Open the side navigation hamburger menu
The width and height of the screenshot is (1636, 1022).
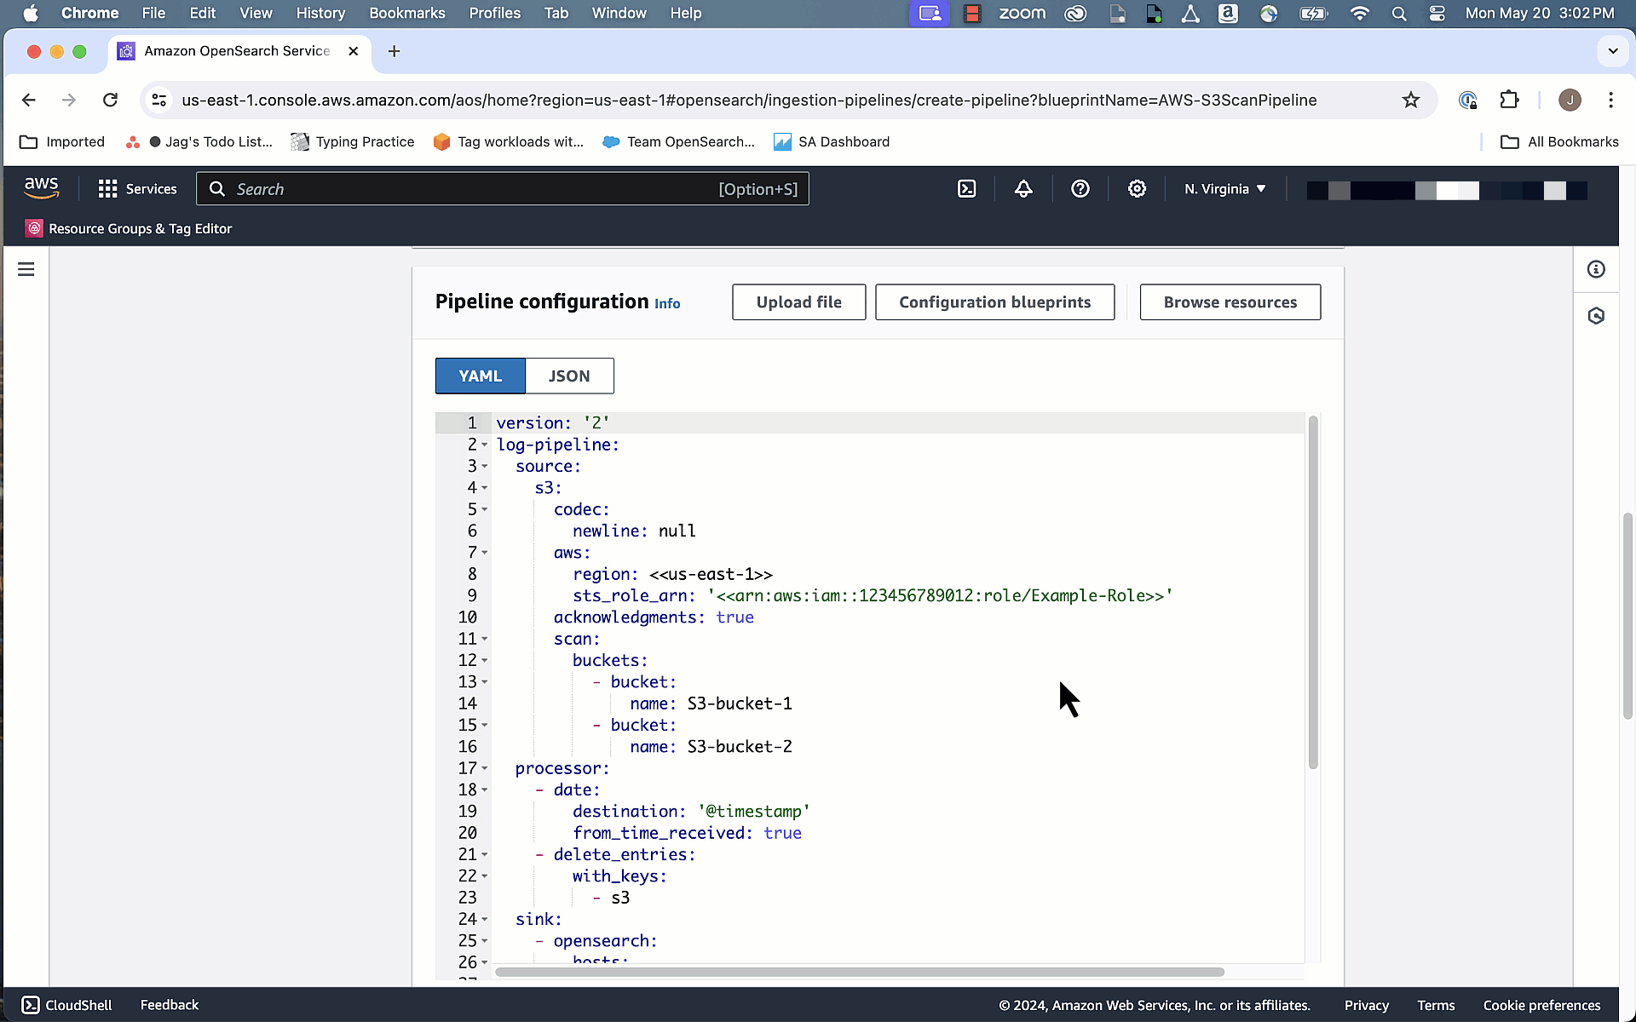tap(26, 270)
